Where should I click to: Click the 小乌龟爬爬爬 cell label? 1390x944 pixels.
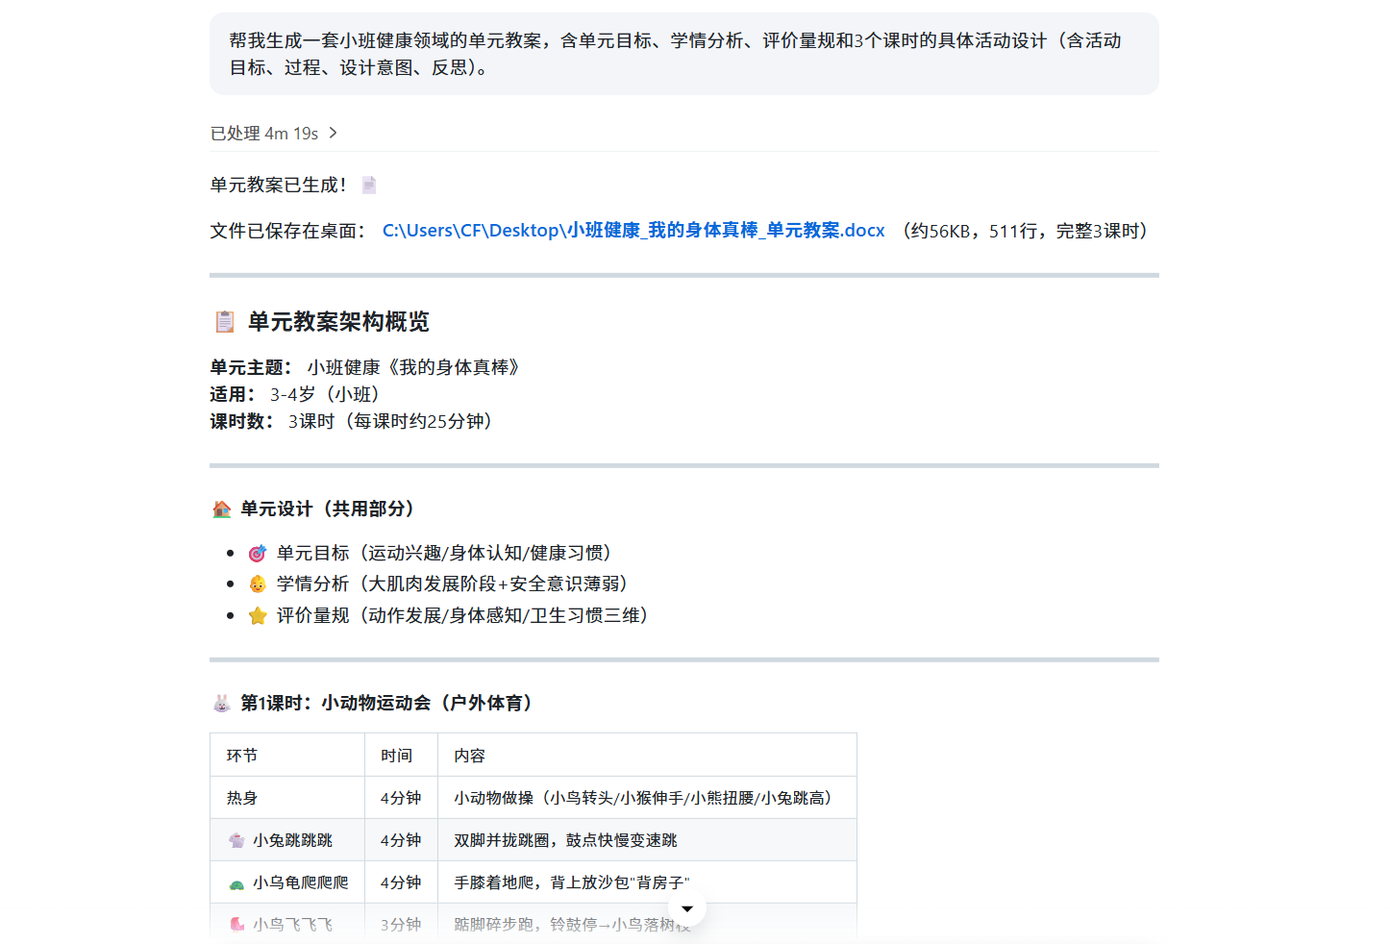pos(301,882)
